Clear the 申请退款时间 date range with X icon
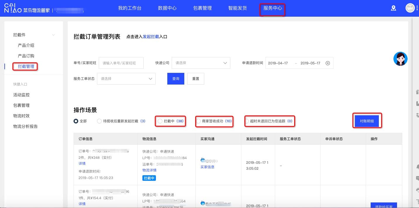 [x=328, y=63]
